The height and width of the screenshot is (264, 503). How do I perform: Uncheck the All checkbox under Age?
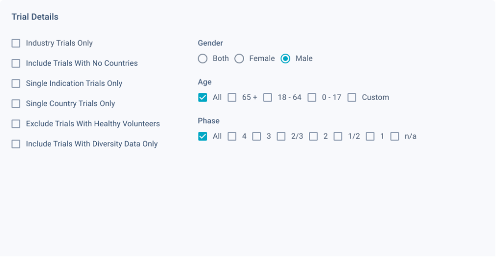click(x=202, y=97)
